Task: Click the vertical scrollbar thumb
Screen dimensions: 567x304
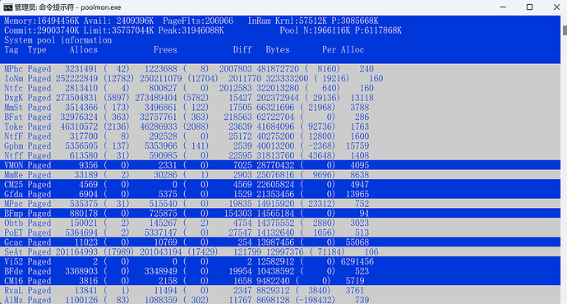Action: click(x=565, y=30)
